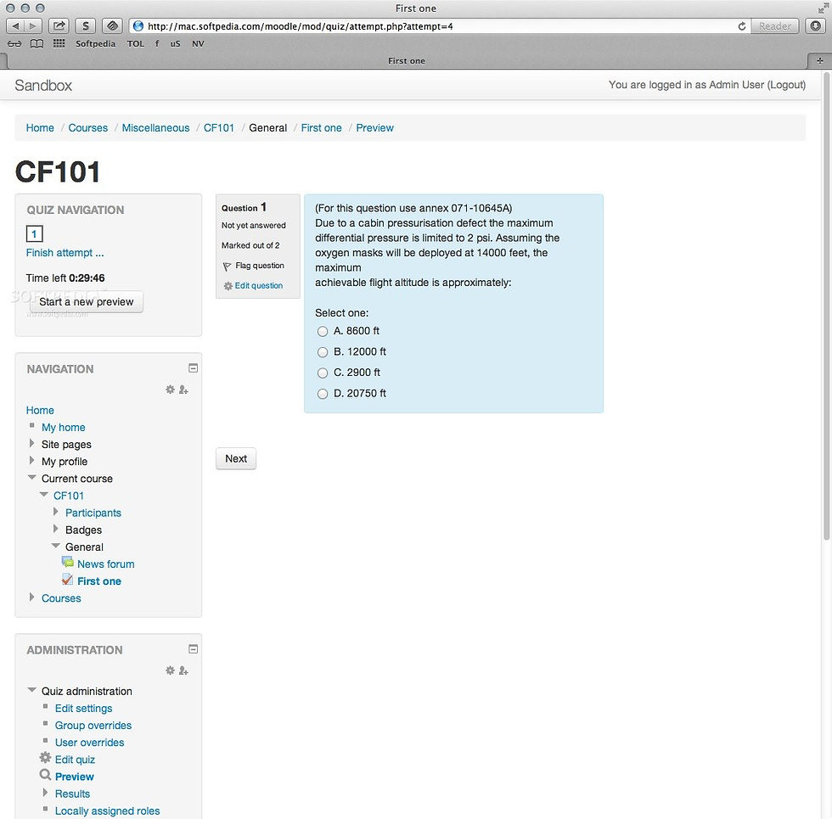
Task: Click the Next button
Action: click(x=236, y=459)
